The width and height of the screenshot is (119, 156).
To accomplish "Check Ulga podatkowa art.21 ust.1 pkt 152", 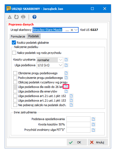I will (15, 96).
